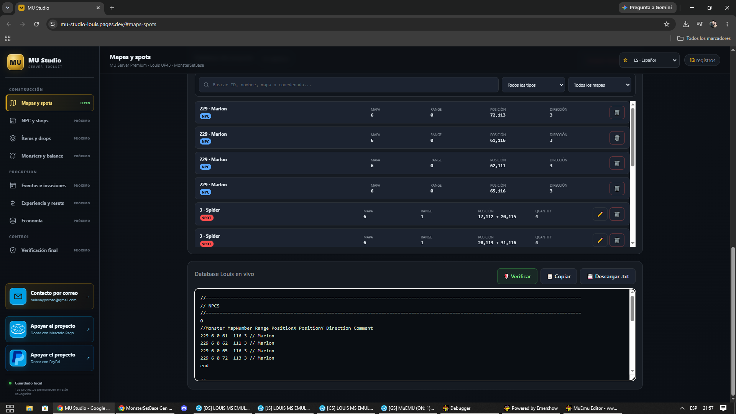Click the Verificar button
Screen dimensions: 736x414
pyautogui.click(x=517, y=276)
